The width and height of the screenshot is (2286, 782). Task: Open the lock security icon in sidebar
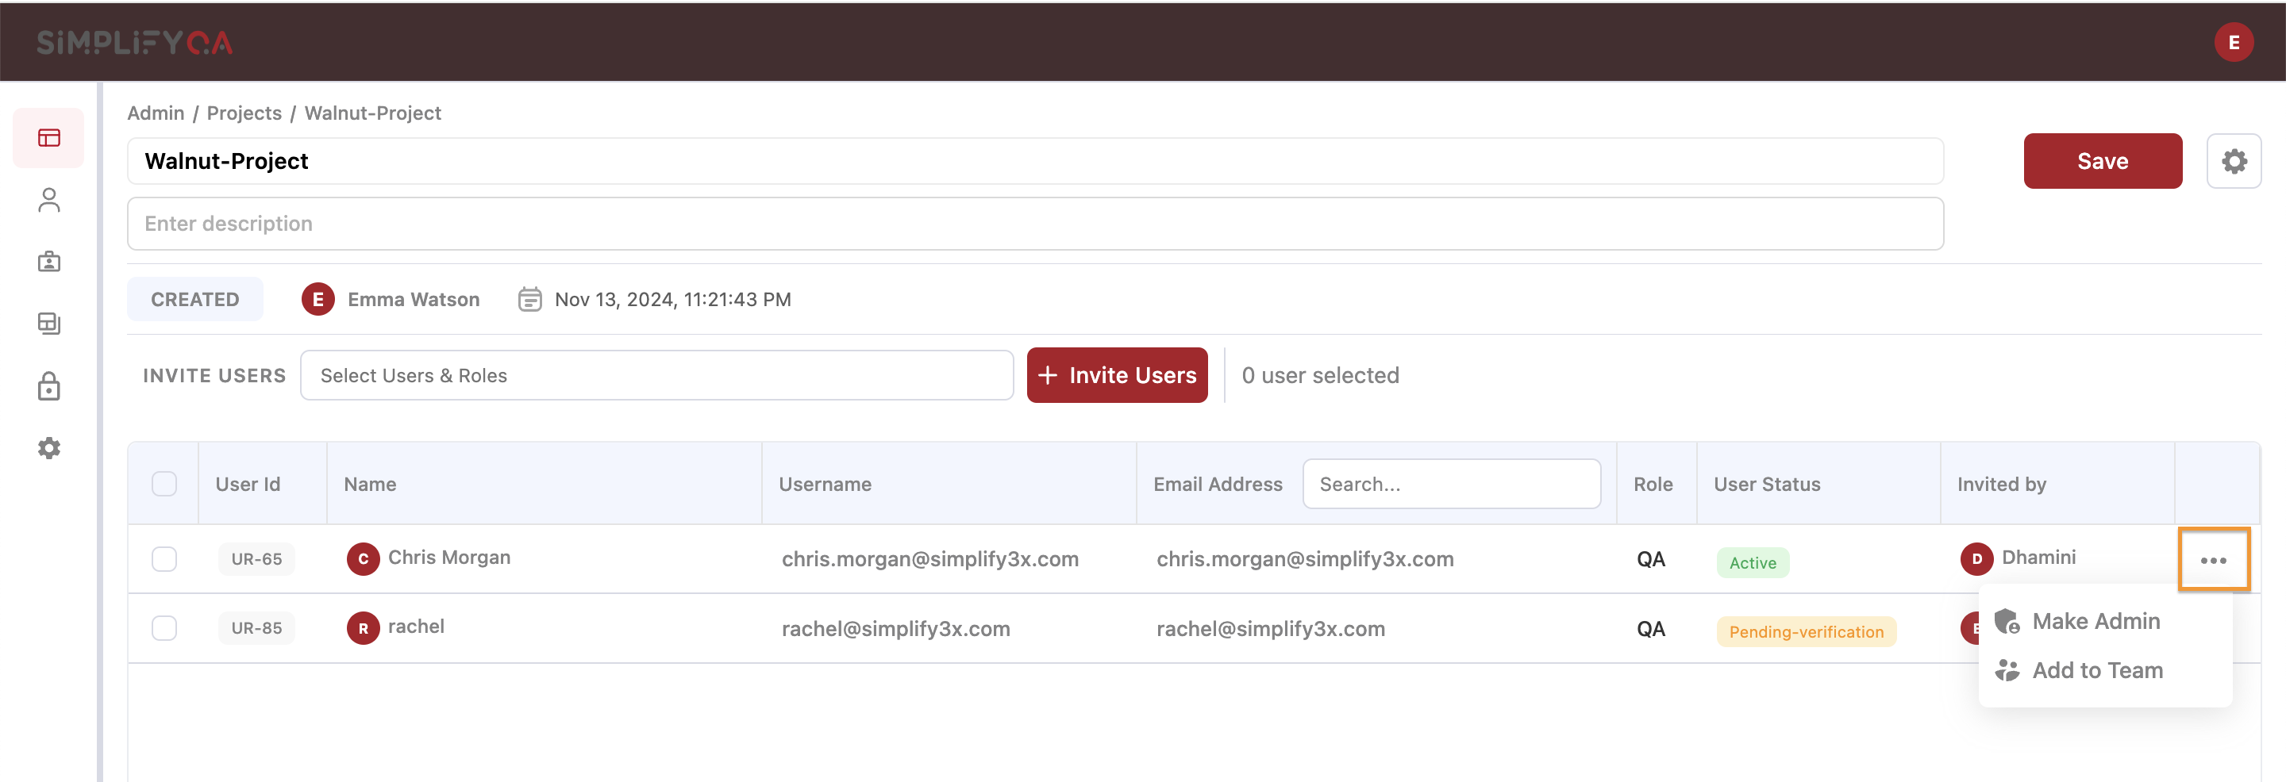point(48,385)
